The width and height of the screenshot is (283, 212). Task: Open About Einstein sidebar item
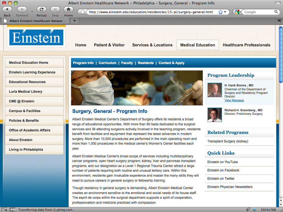tap(34, 140)
